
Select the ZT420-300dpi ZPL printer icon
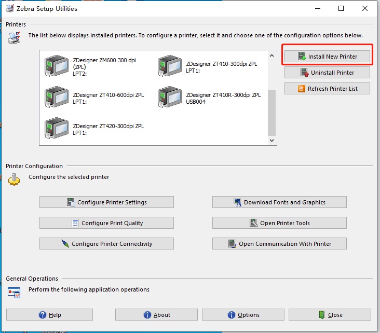pos(57,128)
